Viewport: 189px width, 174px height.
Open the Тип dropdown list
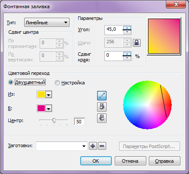(47, 23)
